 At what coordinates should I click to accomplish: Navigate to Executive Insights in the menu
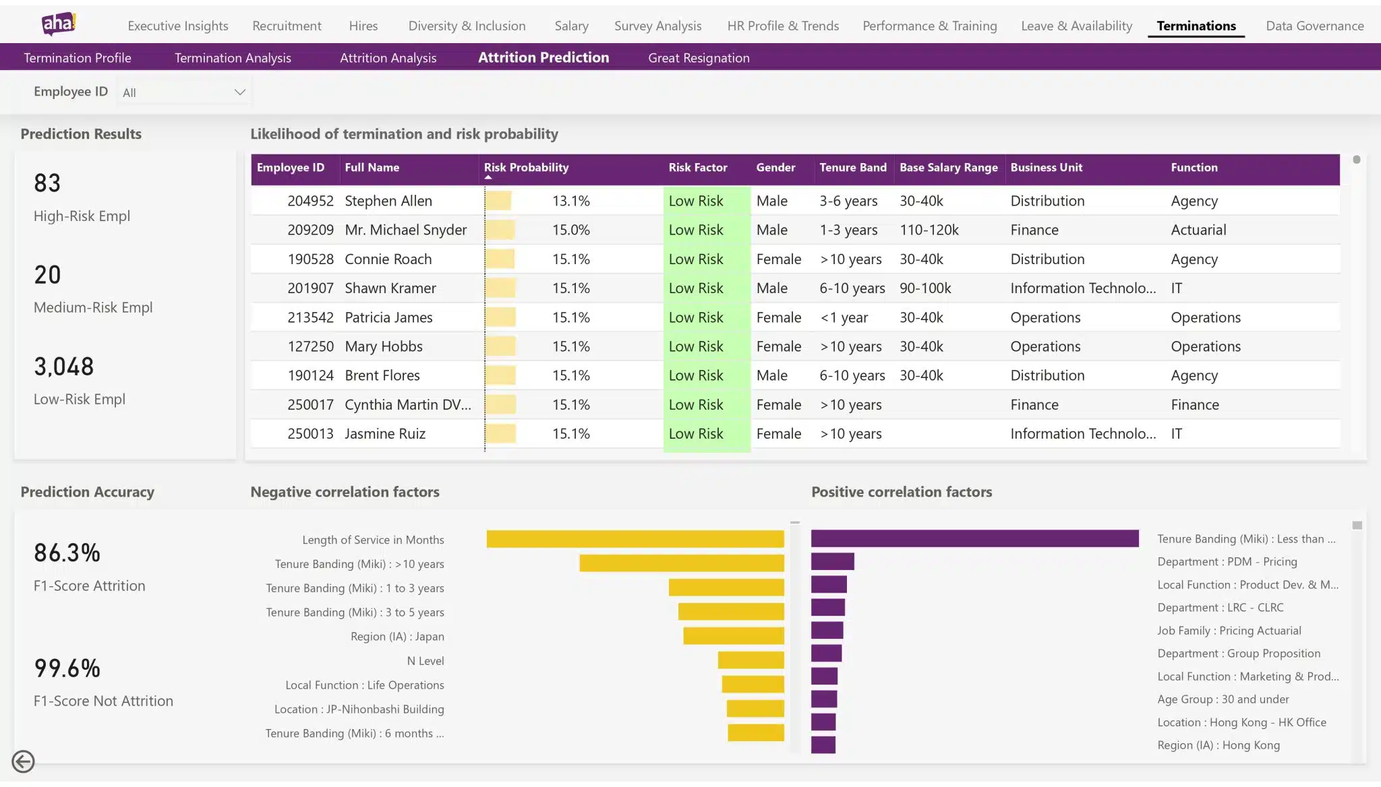coord(177,26)
